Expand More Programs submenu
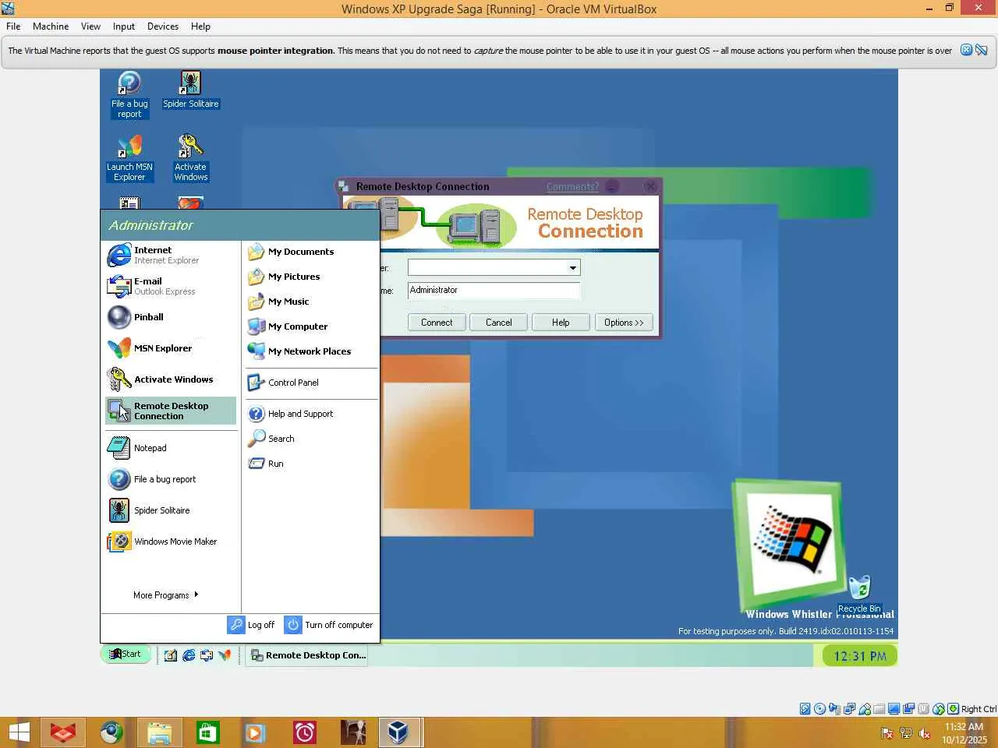Image resolution: width=998 pixels, height=748 pixels. (166, 595)
